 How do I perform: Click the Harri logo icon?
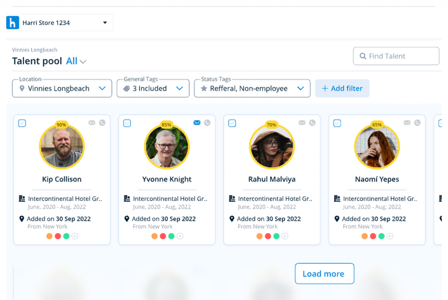tap(13, 23)
